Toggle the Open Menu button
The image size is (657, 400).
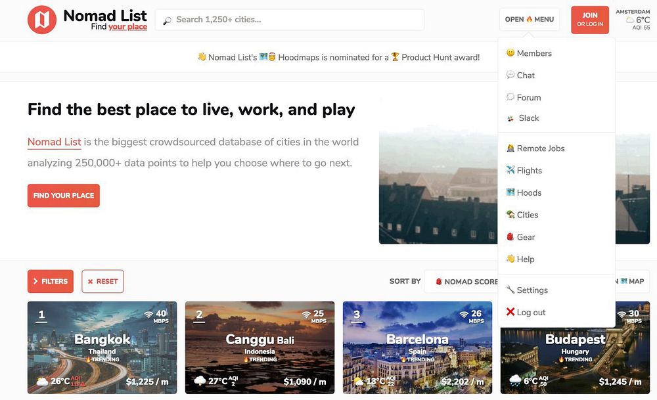(x=529, y=19)
